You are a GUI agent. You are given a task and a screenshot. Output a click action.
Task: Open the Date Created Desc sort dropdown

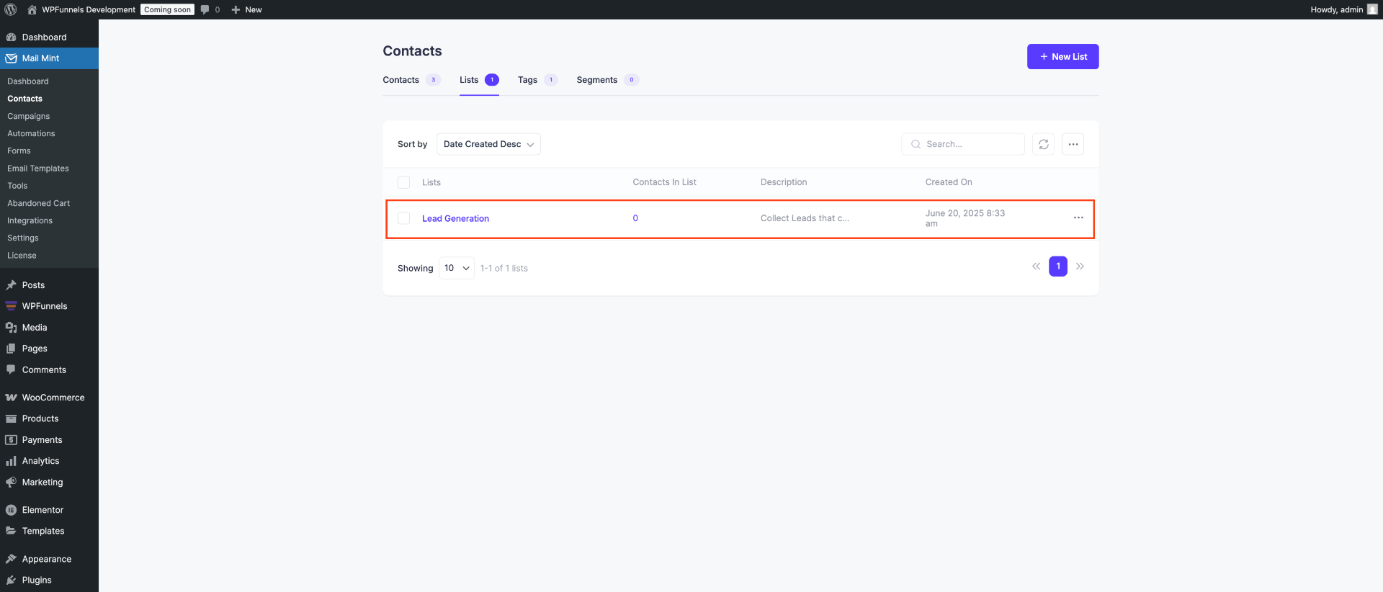coord(488,144)
